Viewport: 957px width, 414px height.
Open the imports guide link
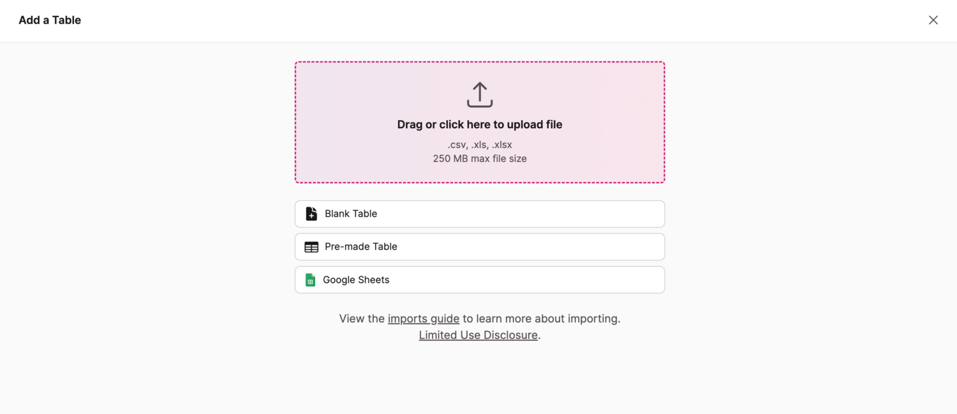(424, 318)
